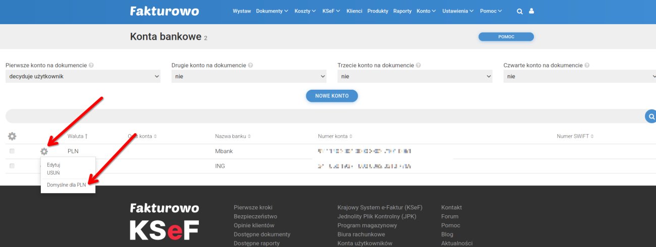Open footer link Krajowy System e-Faktur (KSeF)
656x247 pixels.
(x=380, y=208)
